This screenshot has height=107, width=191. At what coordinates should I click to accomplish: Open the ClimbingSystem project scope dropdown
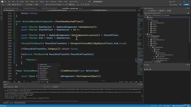(25, 10)
